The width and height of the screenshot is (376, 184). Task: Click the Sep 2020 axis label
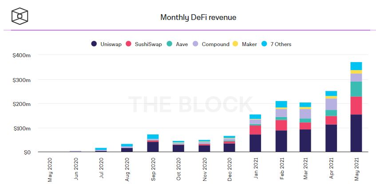tap(154, 169)
